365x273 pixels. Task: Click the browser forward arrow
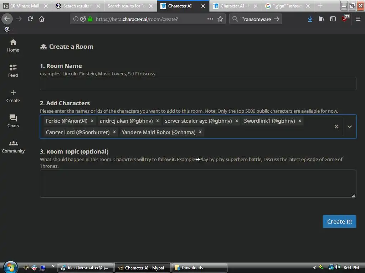click(19, 19)
